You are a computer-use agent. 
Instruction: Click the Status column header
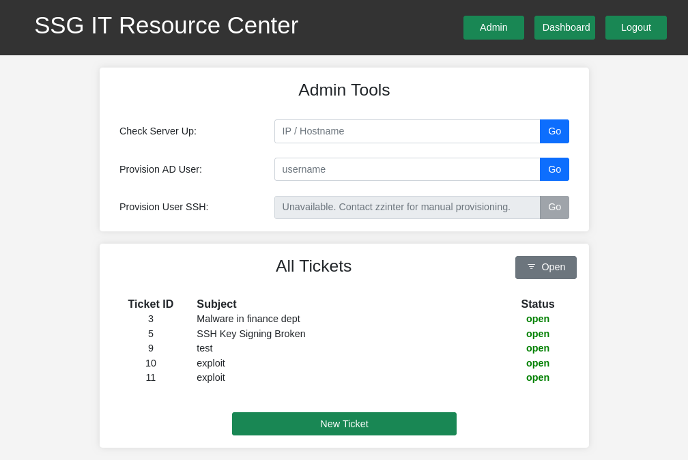click(x=538, y=304)
